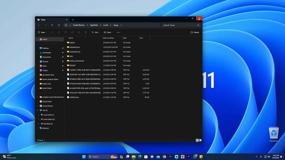The image size is (285, 160).
Task: Click the Share icon in toolbar
Action: click(79, 32)
